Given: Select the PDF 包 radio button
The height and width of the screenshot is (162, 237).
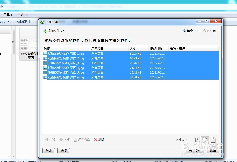Looking at the screenshot, I should pos(204,31).
